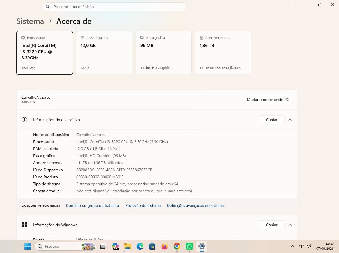
Task: Collapse the Informações do dispositivo section
Action: point(290,120)
